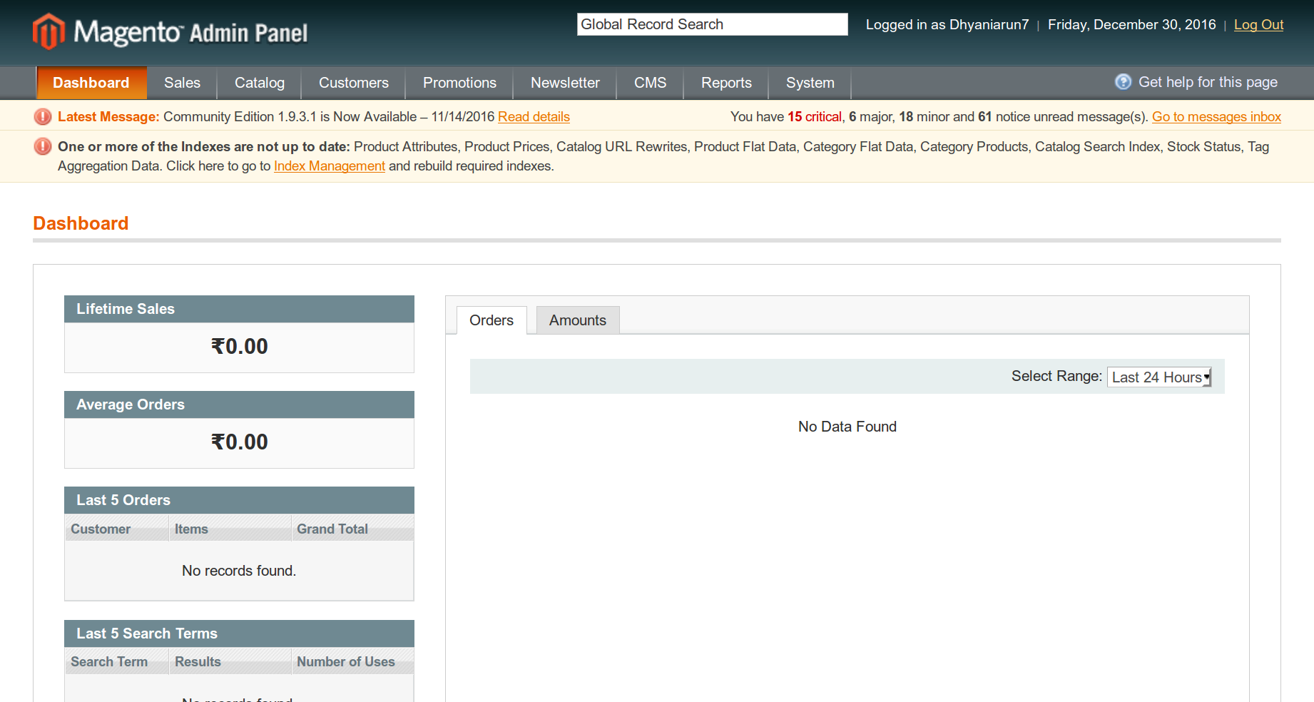Click the Latest Message alert icon
Image resolution: width=1314 pixels, height=702 pixels.
click(x=43, y=116)
